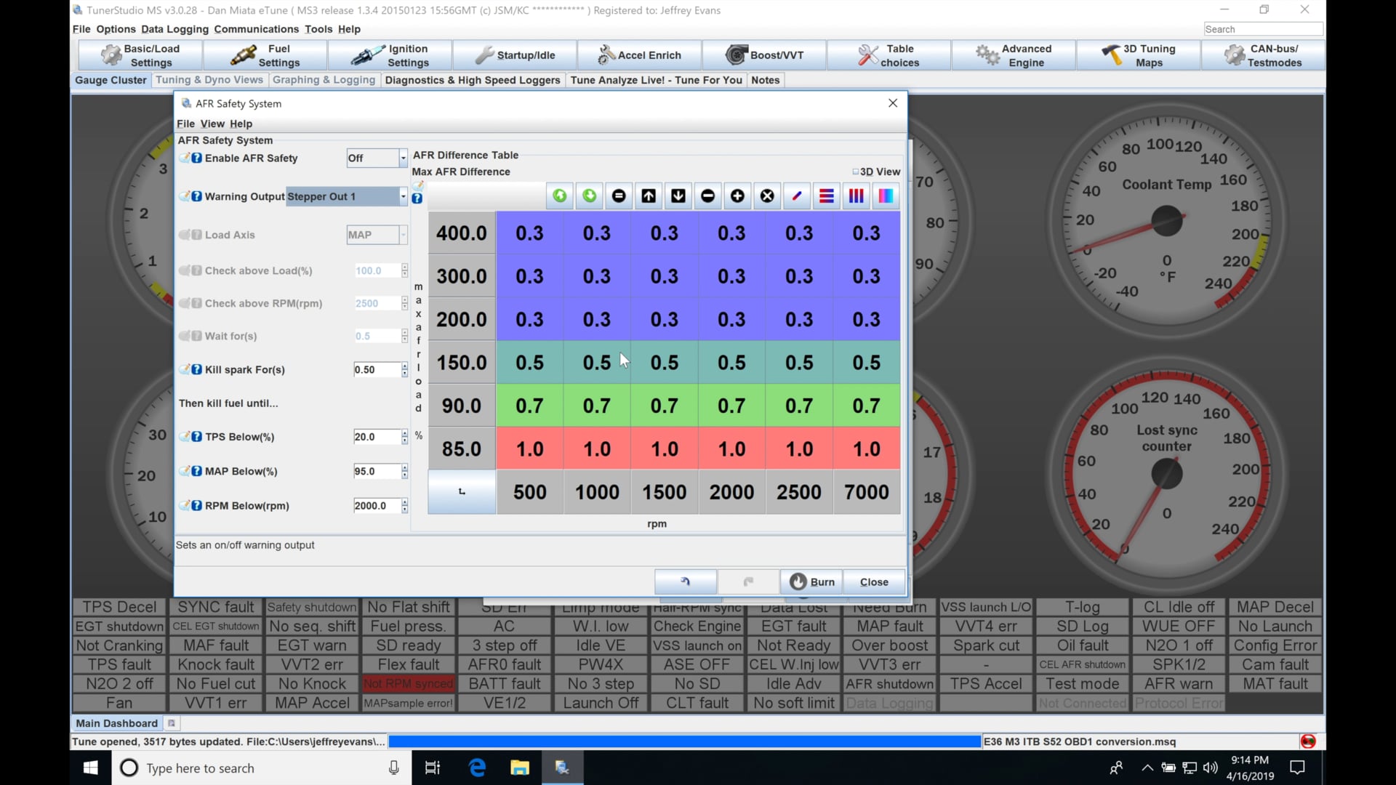Open the Data Logging menu
The width and height of the screenshot is (1396, 785).
click(x=174, y=29)
